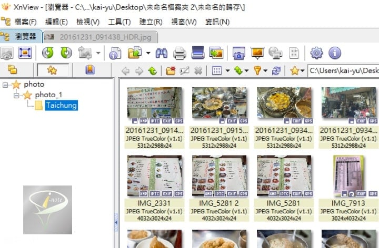379x248 pixels.
Task: Go up one folder level green arrow
Action: click(153, 71)
